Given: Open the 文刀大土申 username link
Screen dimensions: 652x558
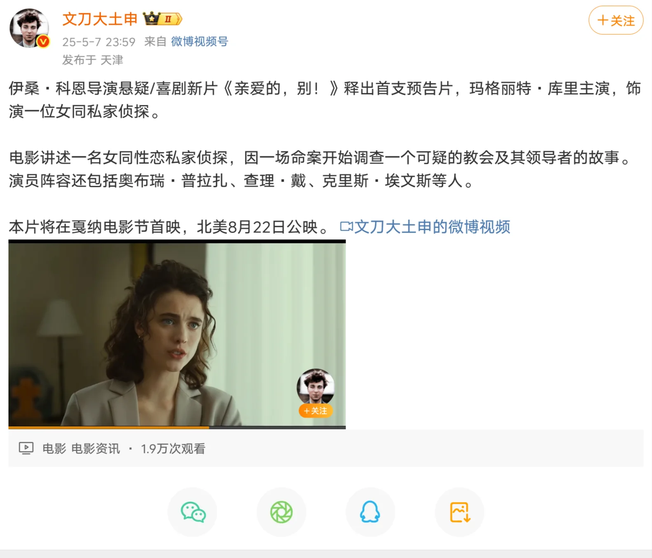Looking at the screenshot, I should [100, 19].
